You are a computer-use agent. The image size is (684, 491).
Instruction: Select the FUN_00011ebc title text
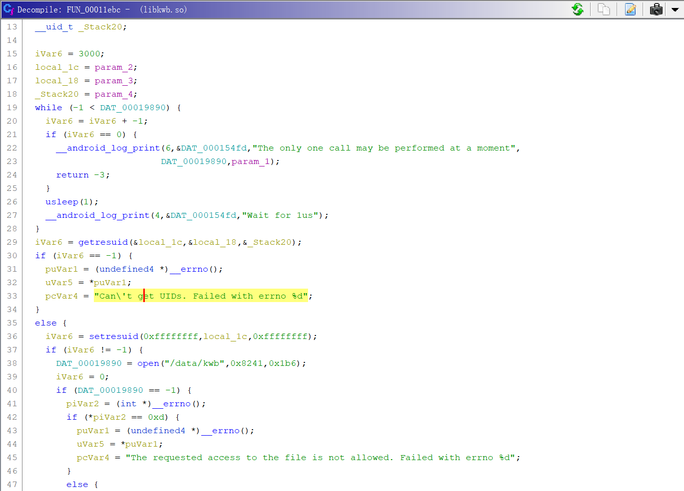tap(93, 9)
